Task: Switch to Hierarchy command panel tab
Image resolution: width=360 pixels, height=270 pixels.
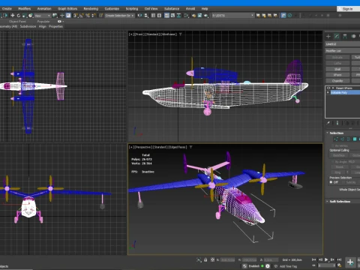Action: [345, 36]
